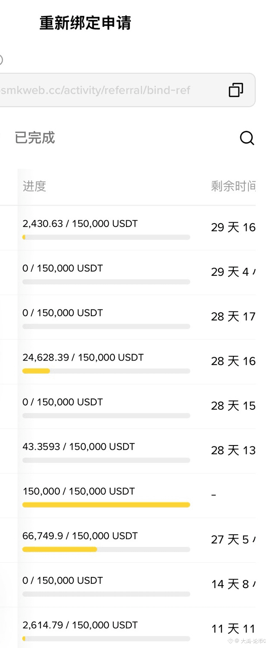Open search with the magnifier icon
Image resolution: width=269 pixels, height=648 pixels.
coord(247,138)
